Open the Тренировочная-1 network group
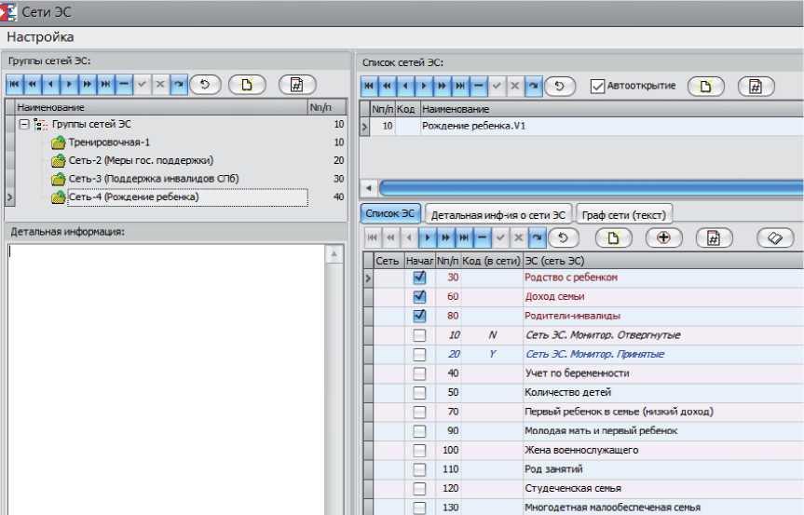This screenshot has width=804, height=515. (x=108, y=142)
